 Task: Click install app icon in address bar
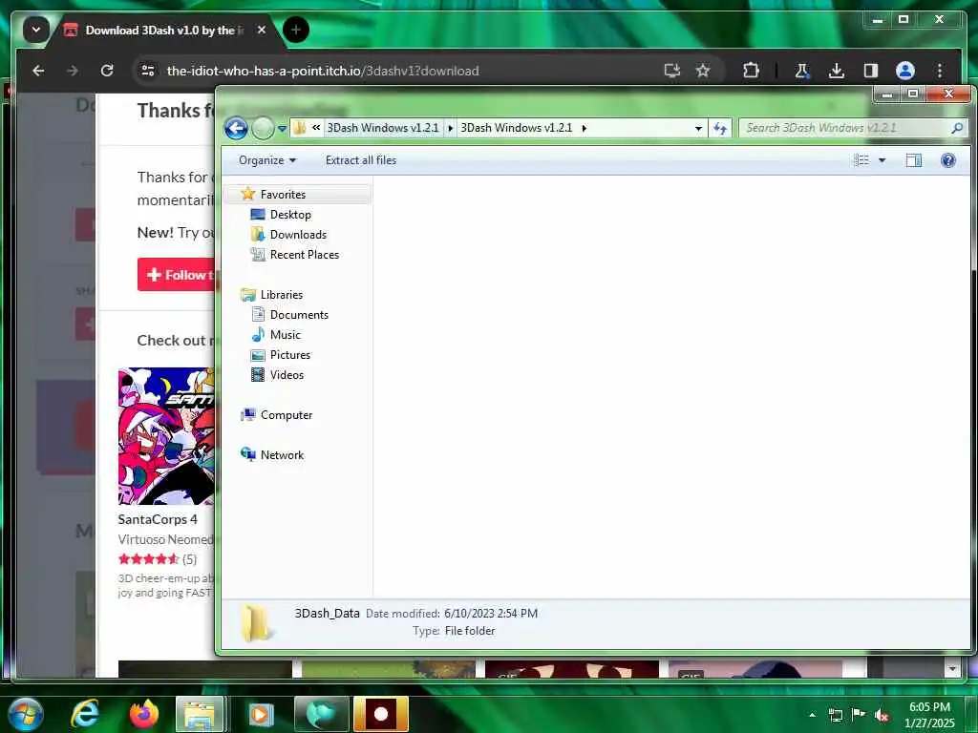(672, 71)
